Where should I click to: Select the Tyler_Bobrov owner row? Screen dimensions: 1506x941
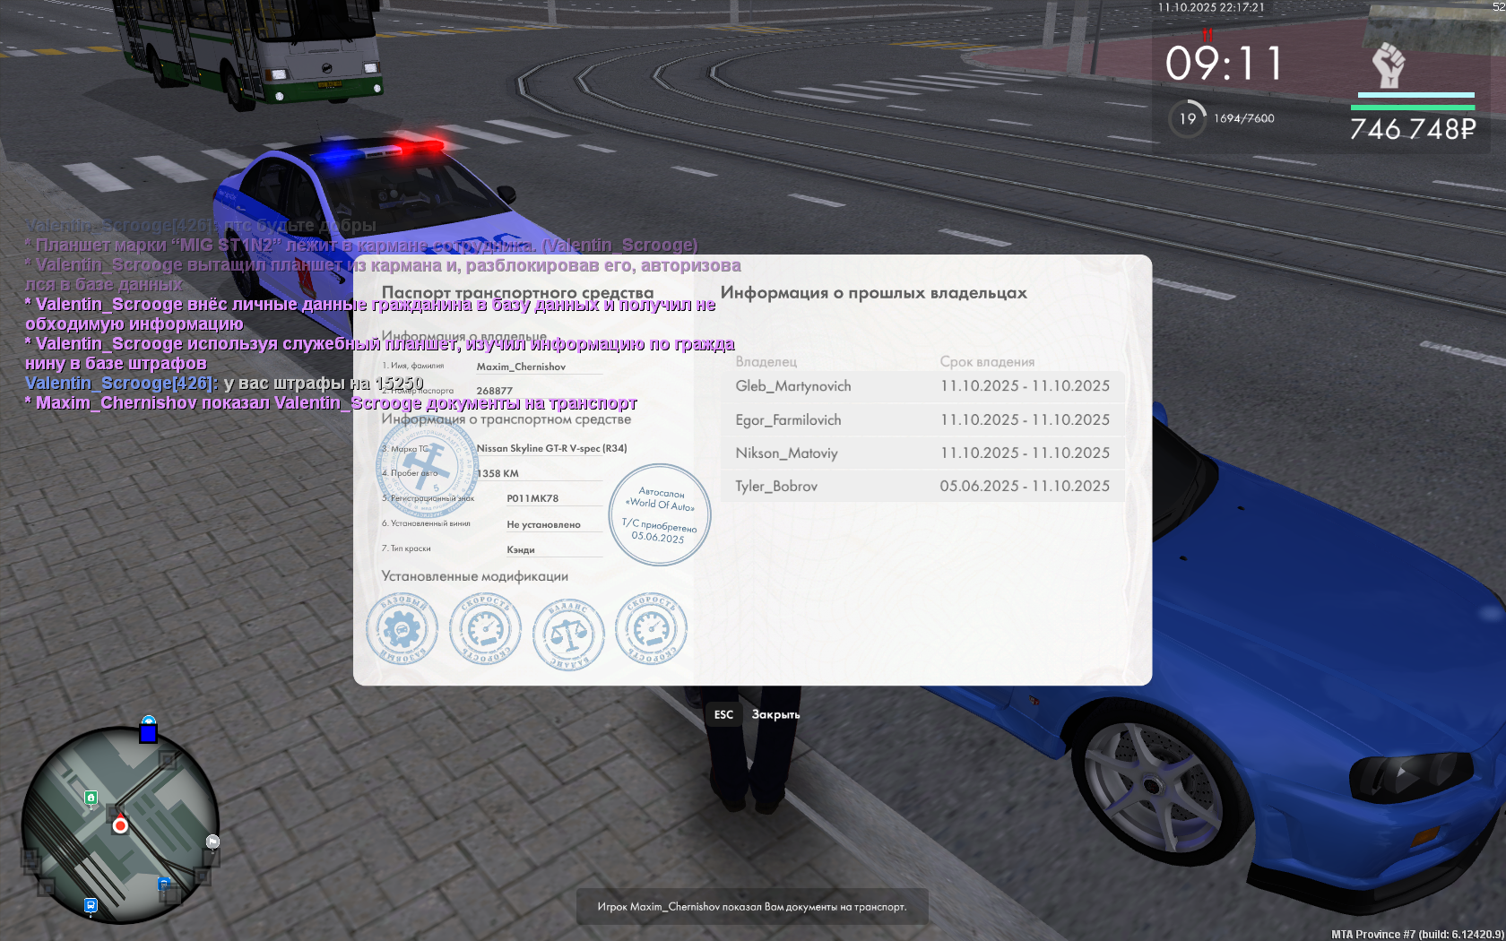pyautogui.click(x=922, y=487)
